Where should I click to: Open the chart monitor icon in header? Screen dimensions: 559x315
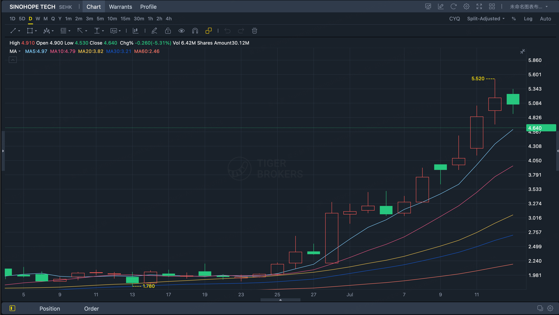(428, 7)
